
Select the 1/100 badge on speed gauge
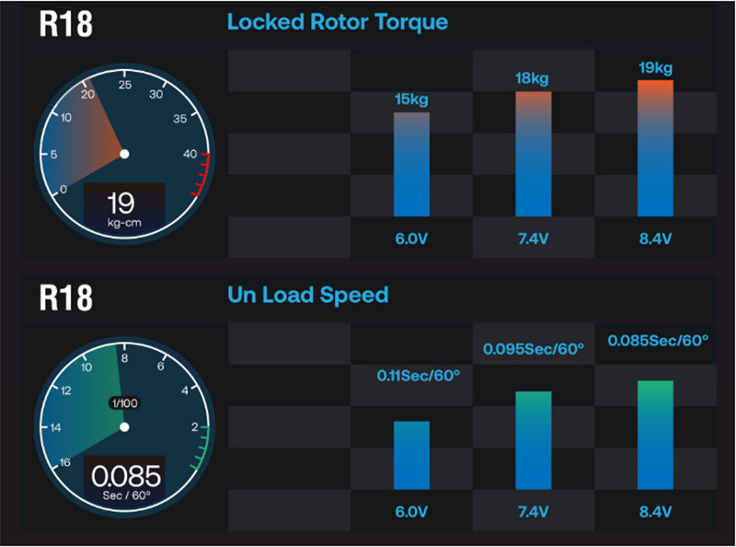tap(124, 402)
